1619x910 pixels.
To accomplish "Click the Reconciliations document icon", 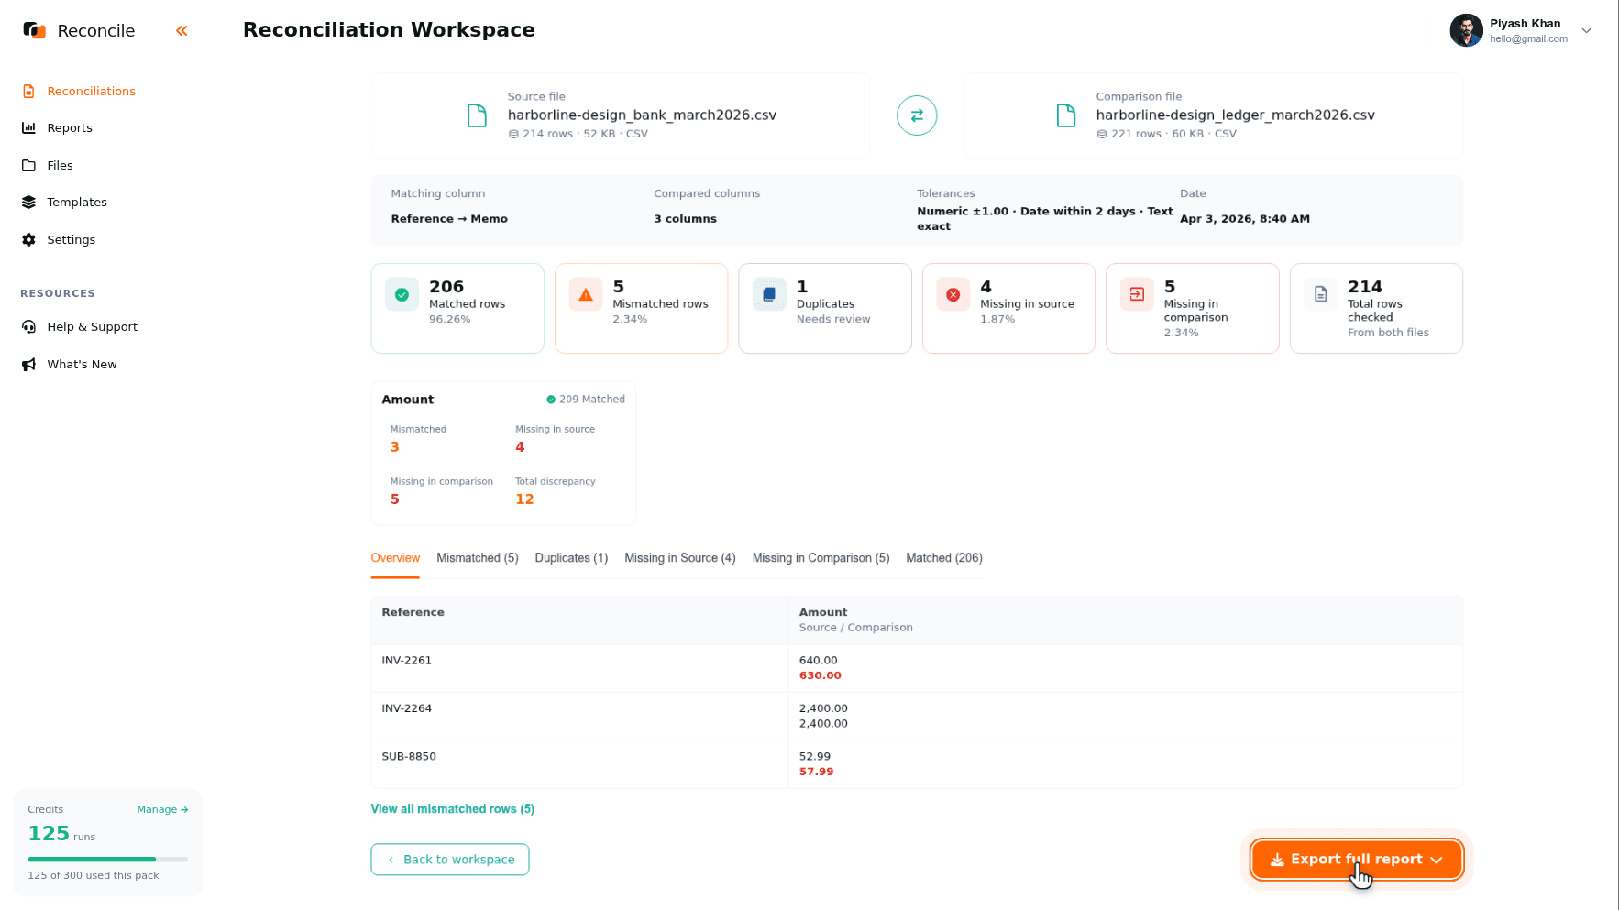I will [28, 92].
